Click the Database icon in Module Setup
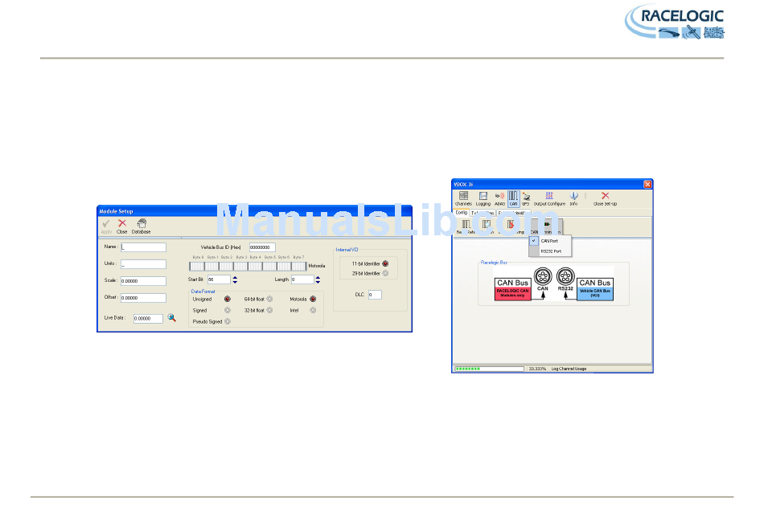 point(141,226)
